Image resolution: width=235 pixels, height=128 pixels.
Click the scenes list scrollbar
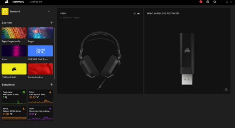point(54,53)
